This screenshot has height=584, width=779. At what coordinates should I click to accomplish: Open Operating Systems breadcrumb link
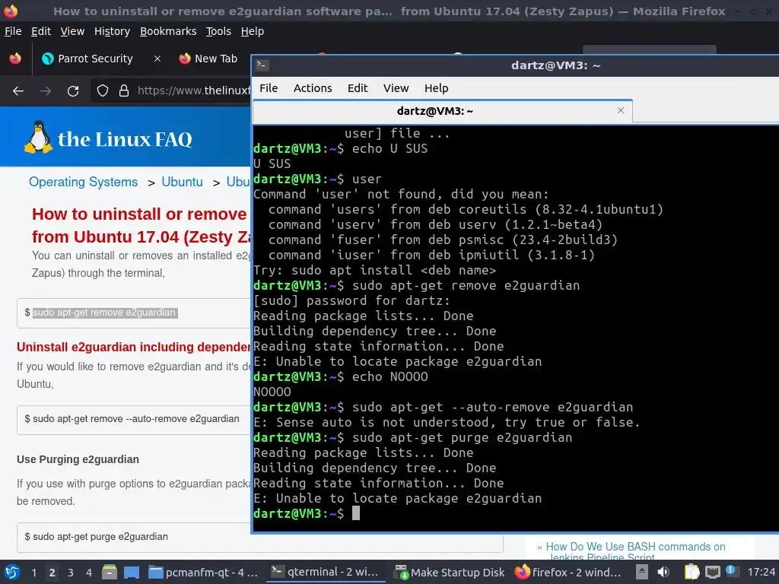pos(83,182)
